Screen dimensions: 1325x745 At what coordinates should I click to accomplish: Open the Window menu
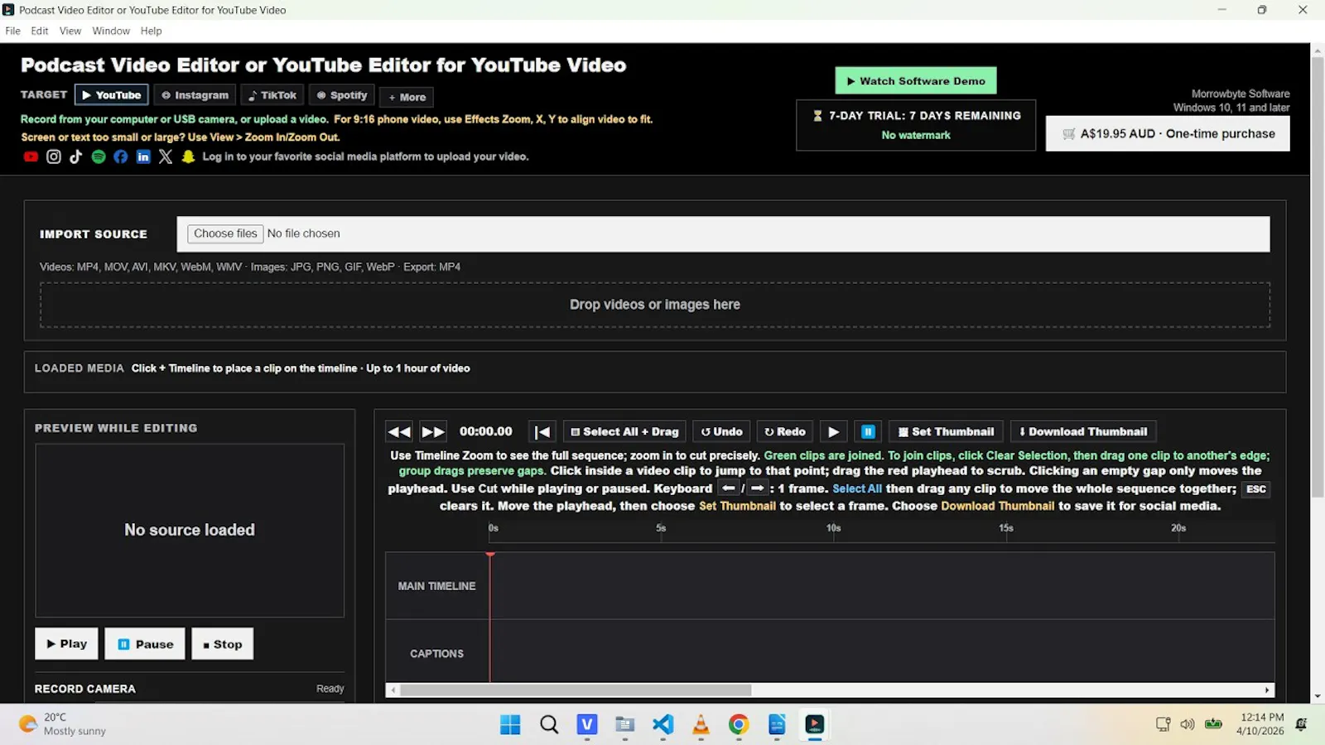[x=111, y=31]
